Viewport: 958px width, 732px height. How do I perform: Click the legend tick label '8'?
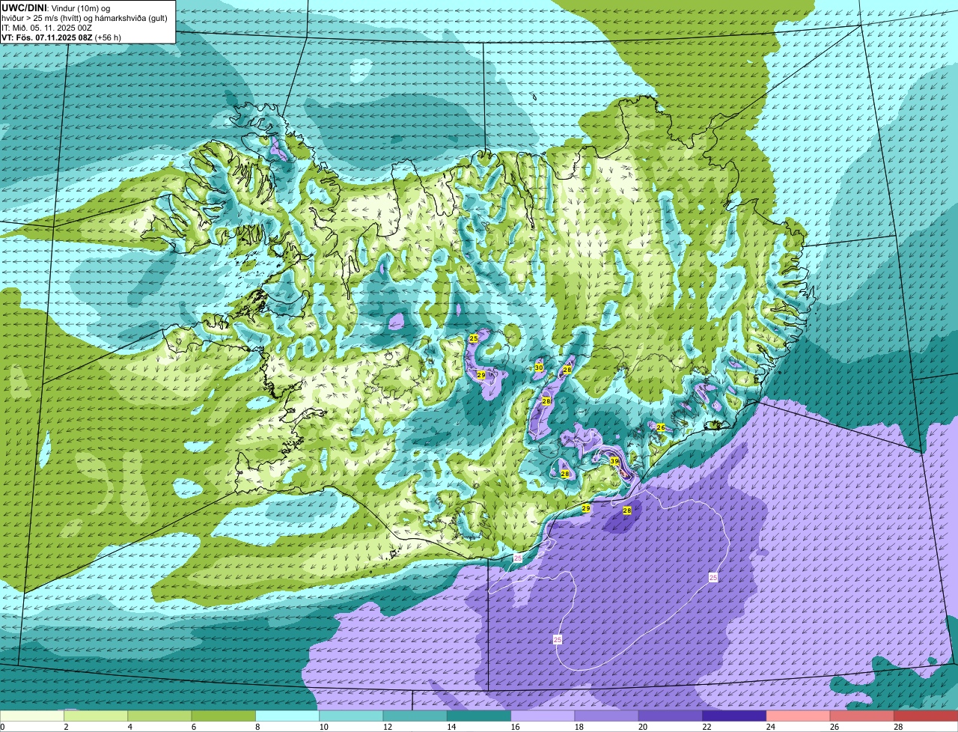point(257,727)
